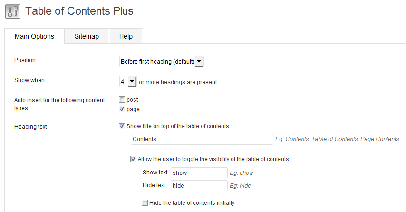The height and width of the screenshot is (212, 406).
Task: Toggle Allow user to toggle visibility checkbox
Action: (134, 159)
